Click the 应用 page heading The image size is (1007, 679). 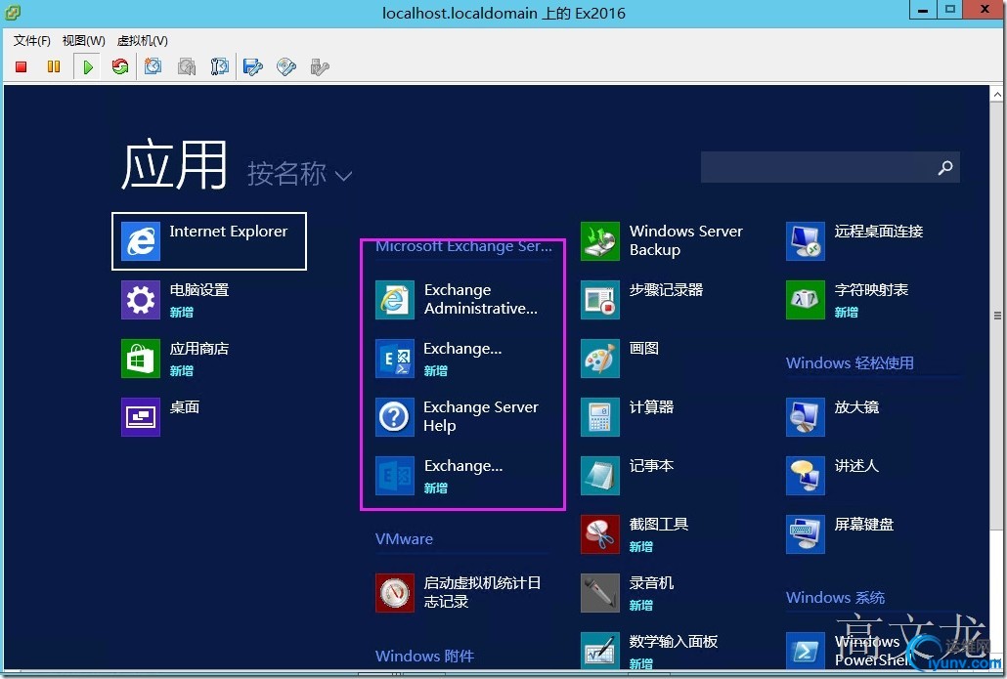coord(174,164)
